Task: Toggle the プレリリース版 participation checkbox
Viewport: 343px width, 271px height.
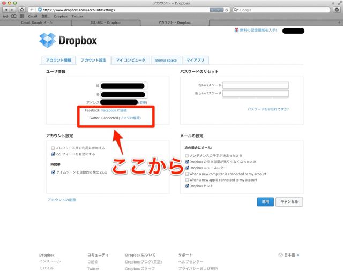Action: pyautogui.click(x=53, y=148)
